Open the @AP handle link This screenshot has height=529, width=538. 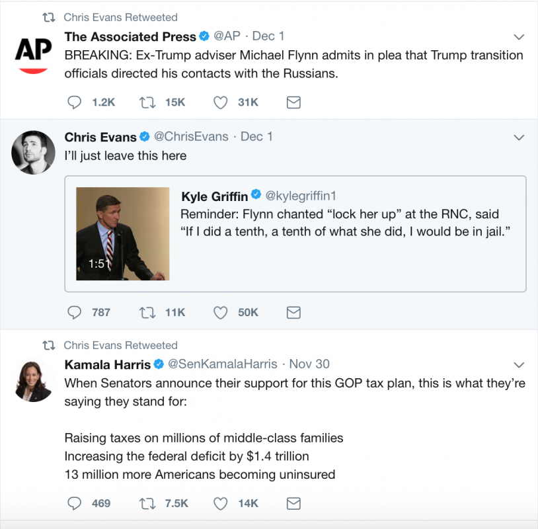coord(227,36)
